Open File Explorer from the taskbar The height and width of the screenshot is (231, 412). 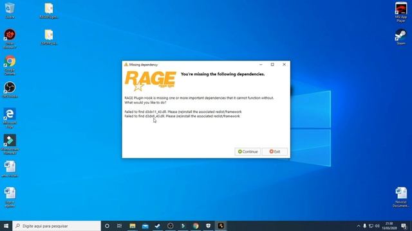[133, 226]
